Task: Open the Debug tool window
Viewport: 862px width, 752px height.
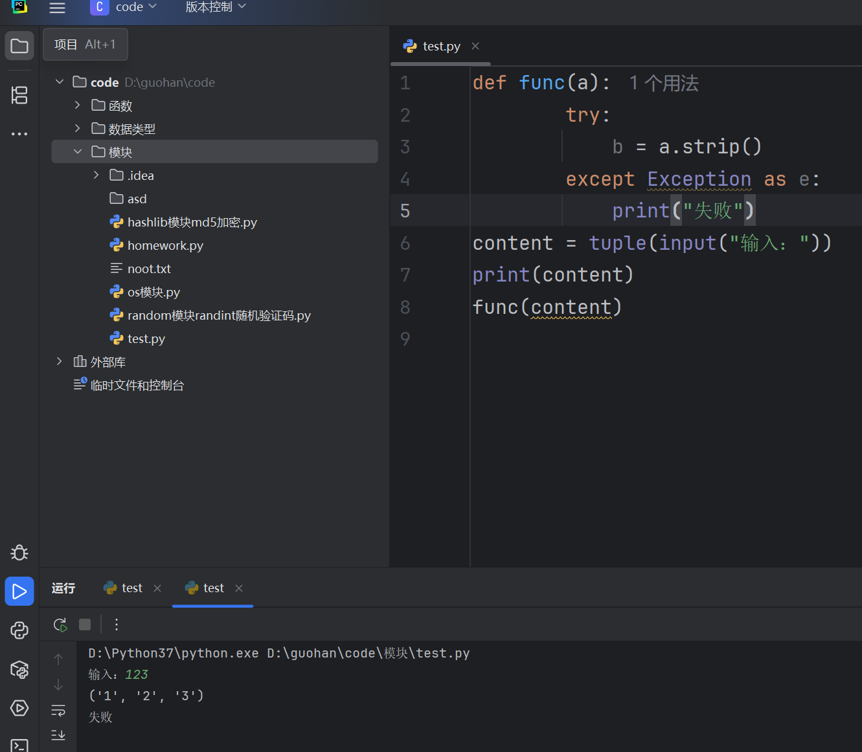Action: [x=19, y=553]
